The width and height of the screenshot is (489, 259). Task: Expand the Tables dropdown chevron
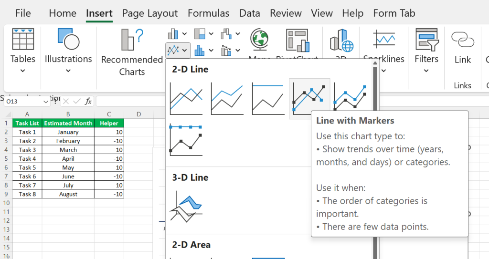coord(23,71)
